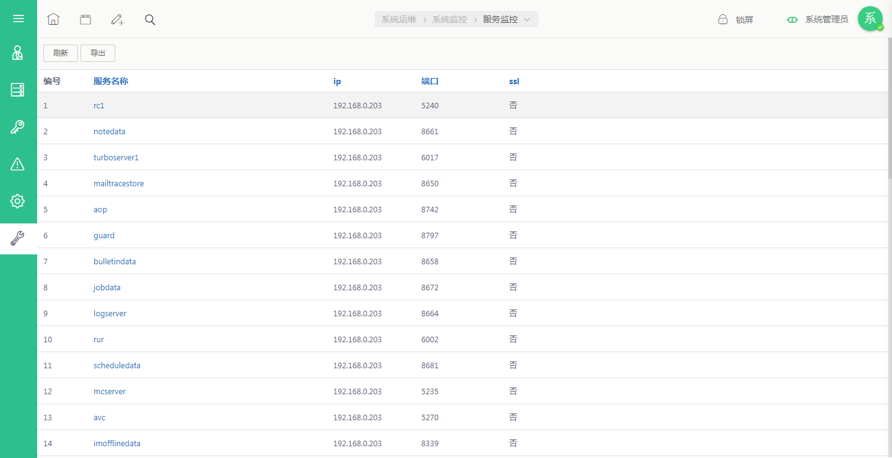Open the user management sidebar icon

(18, 53)
